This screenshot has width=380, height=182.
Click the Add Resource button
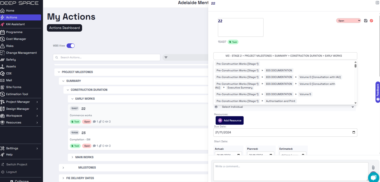[229, 121]
